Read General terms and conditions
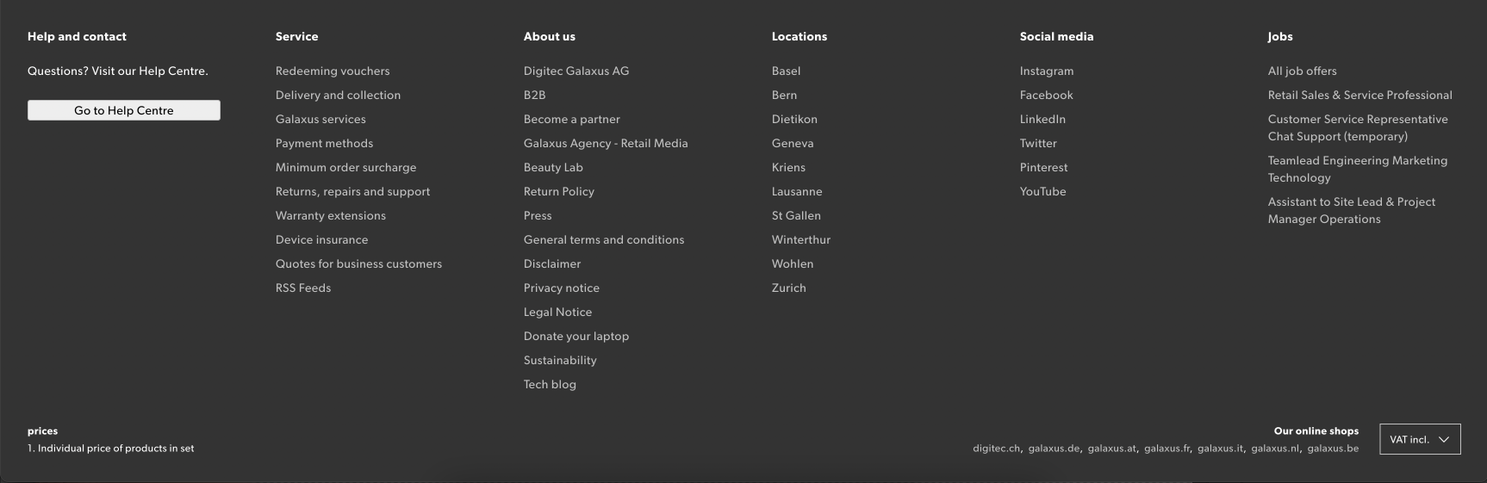This screenshot has height=483, width=1487. 604,239
